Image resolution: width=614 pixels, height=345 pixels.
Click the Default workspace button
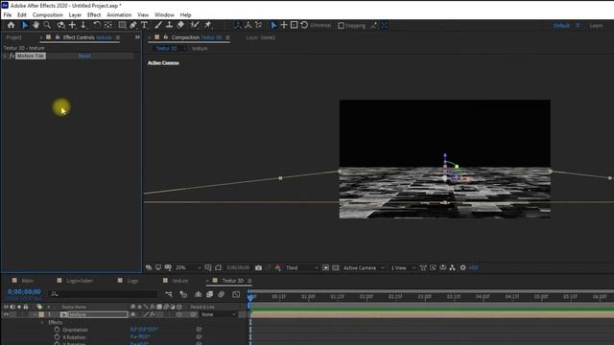pyautogui.click(x=561, y=26)
